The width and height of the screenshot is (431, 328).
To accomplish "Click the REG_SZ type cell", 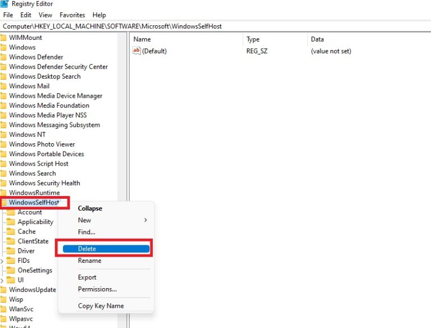I will point(256,51).
